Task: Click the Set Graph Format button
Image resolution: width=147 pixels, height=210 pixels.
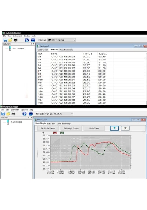Action: tap(71, 128)
